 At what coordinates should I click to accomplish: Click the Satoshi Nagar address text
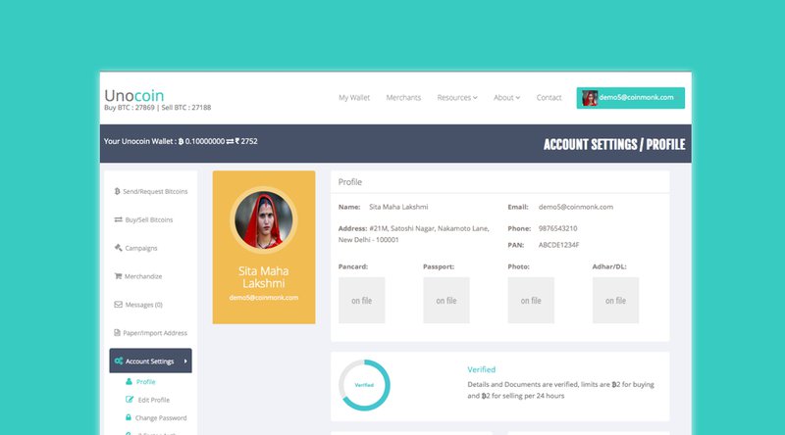click(x=413, y=234)
